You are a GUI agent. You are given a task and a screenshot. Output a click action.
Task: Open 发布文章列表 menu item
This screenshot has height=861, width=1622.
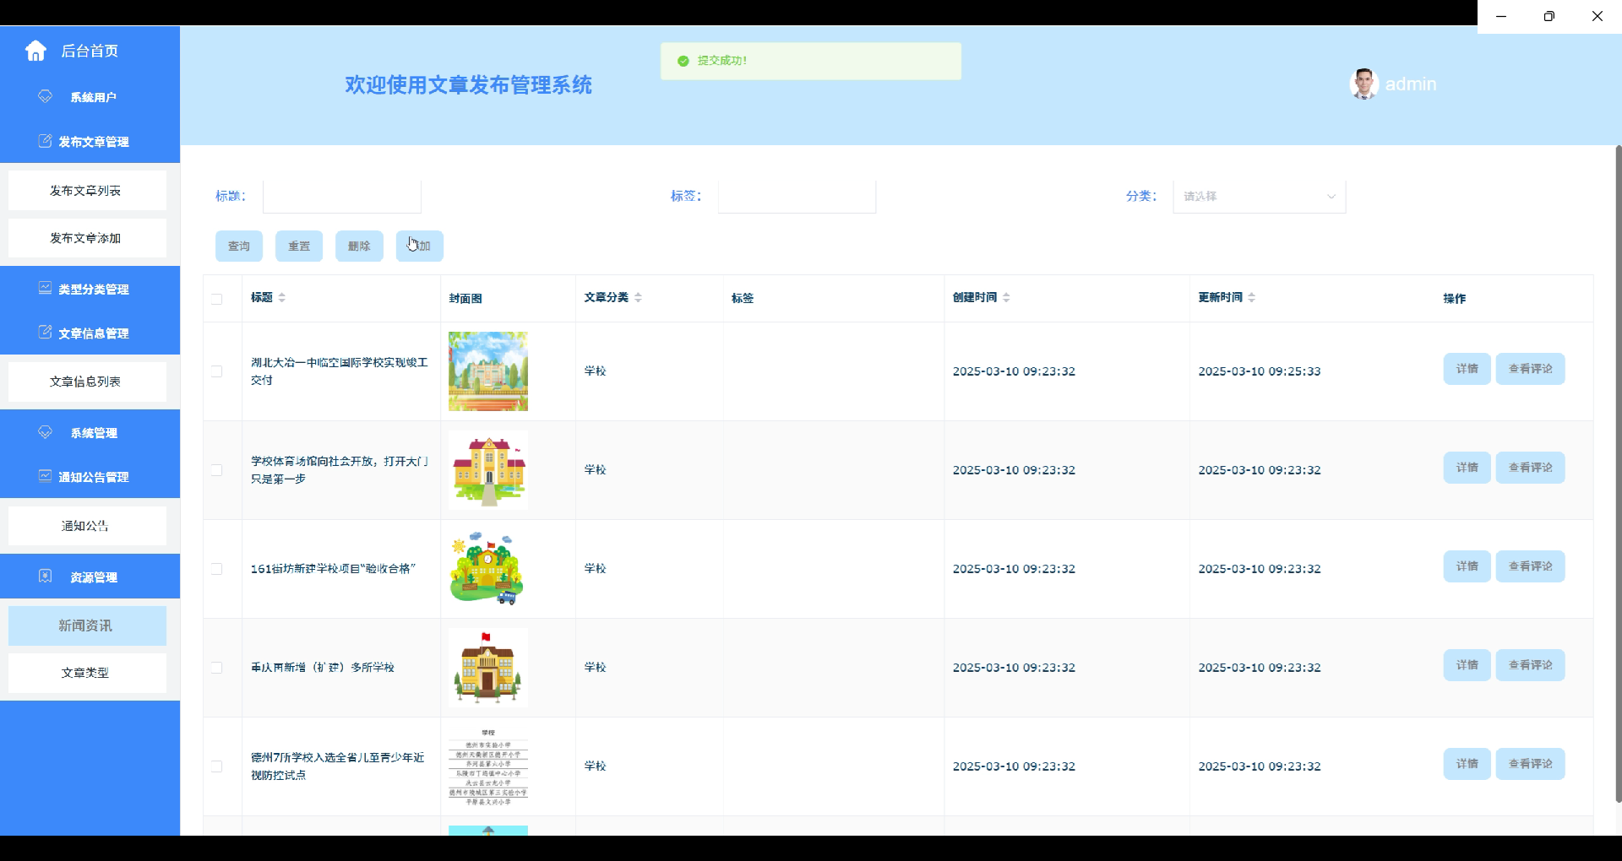[87, 191]
